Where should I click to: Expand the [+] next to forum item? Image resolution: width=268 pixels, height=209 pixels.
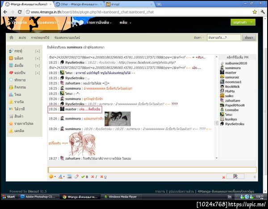pyautogui.click(x=38, y=51)
